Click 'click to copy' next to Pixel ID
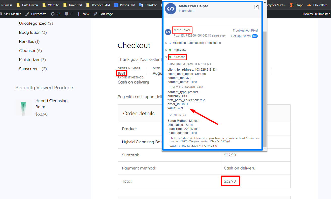 [x=219, y=36]
